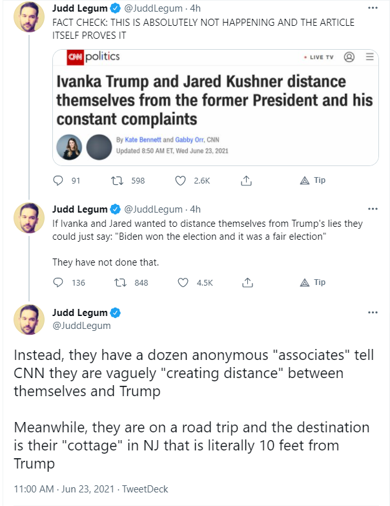Like the first tweet with 2.6K likes

[181, 181]
